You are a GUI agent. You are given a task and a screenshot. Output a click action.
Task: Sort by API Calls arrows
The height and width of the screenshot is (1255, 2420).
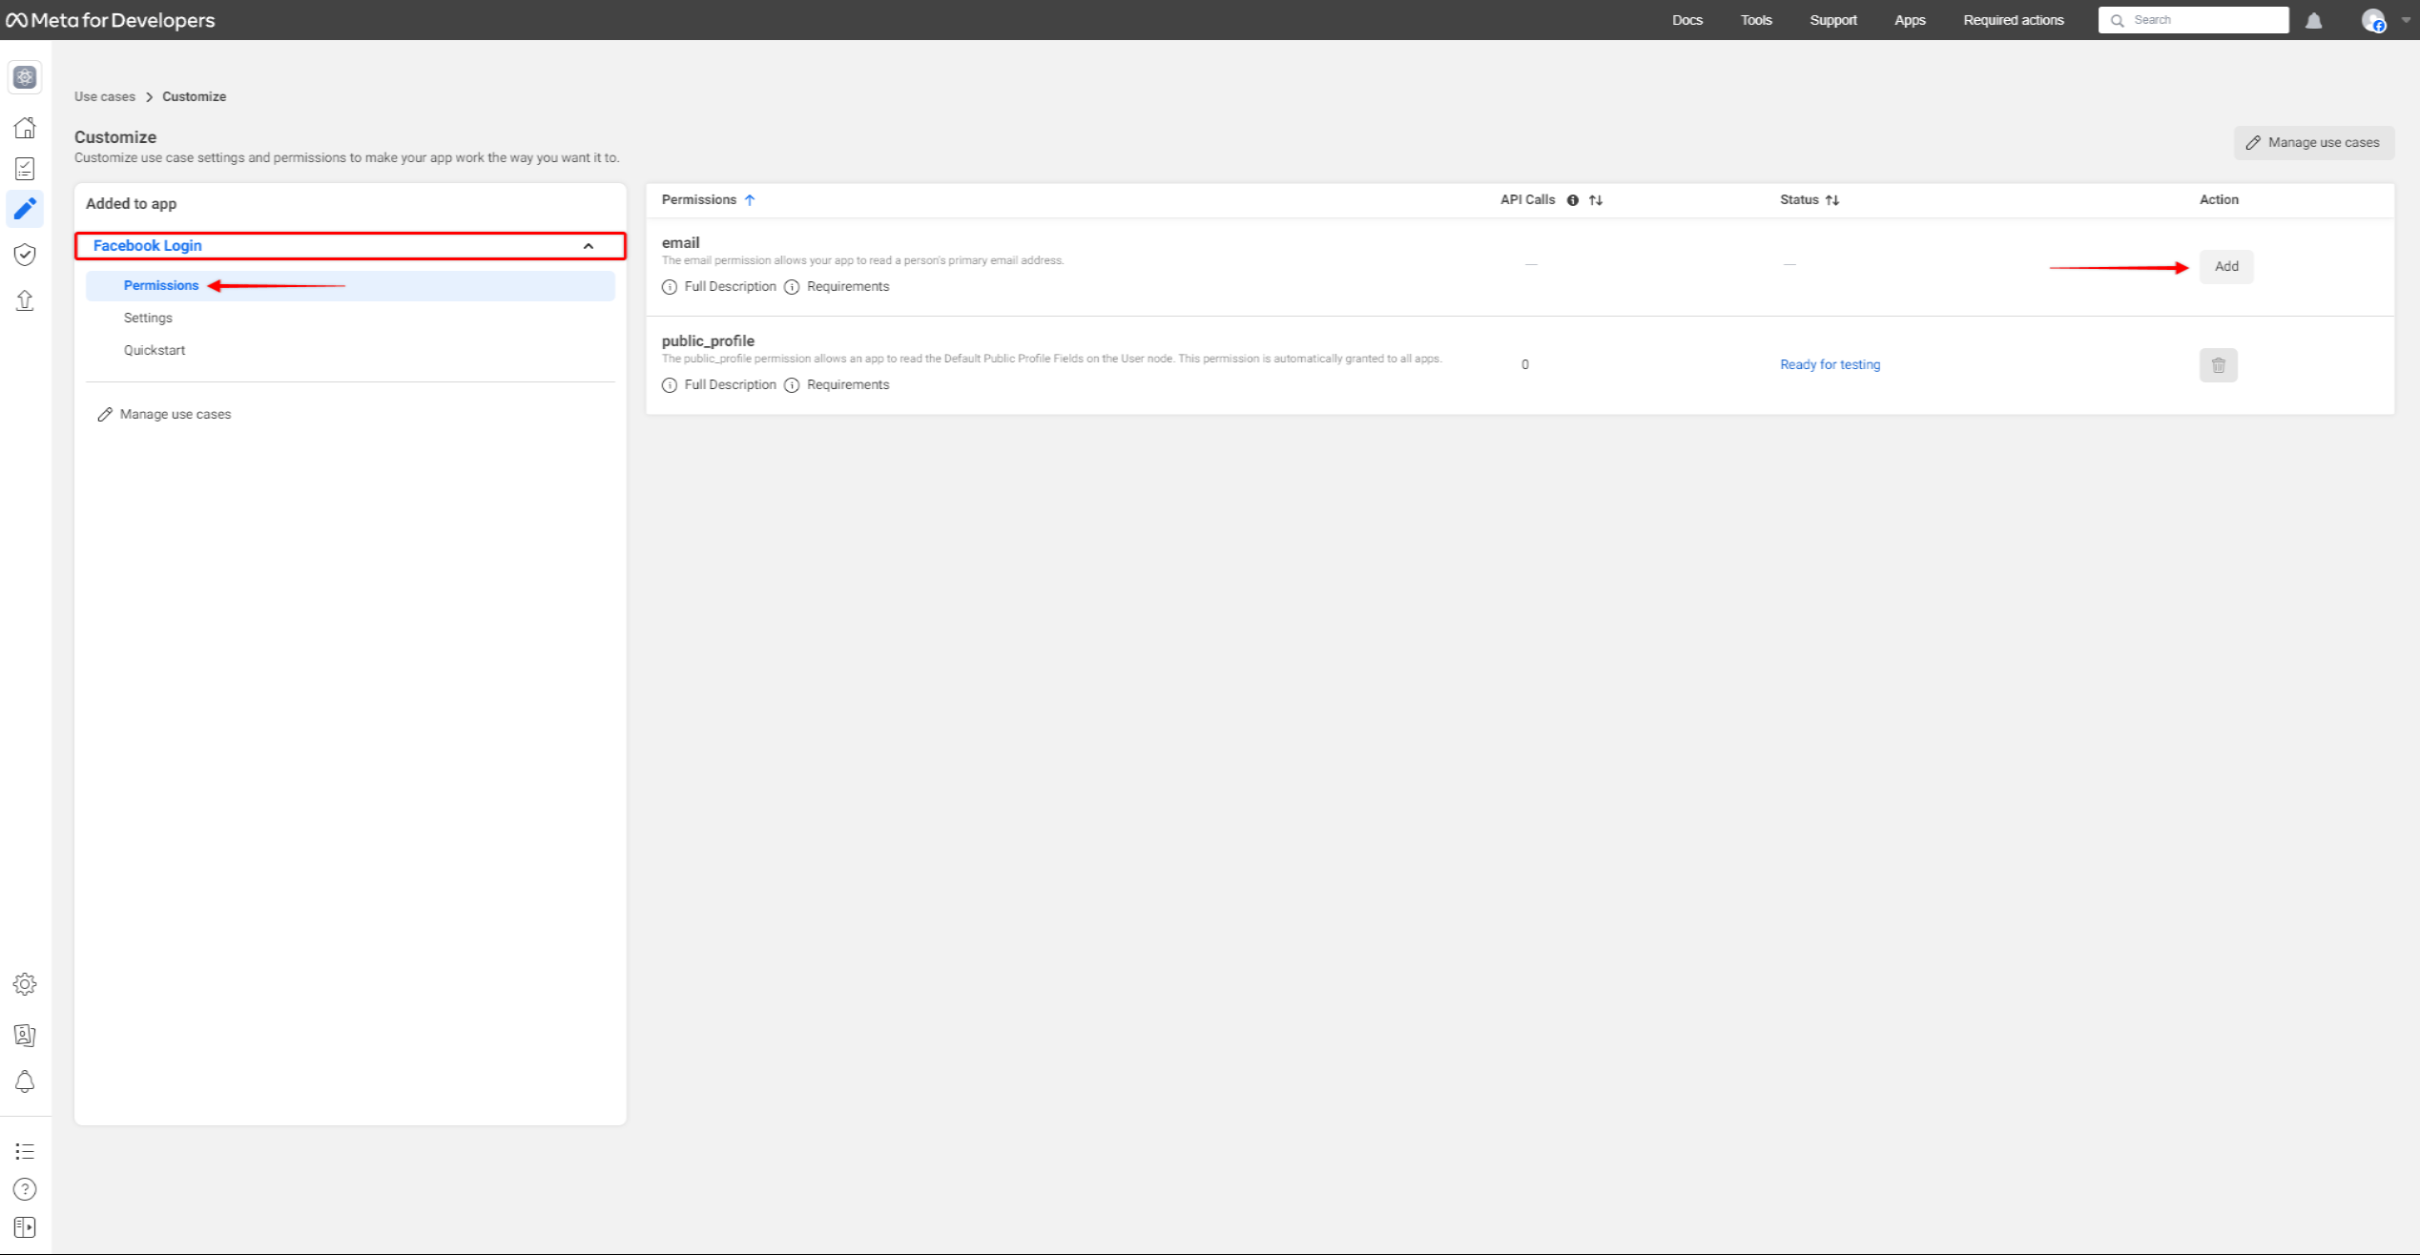click(1596, 200)
